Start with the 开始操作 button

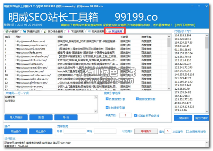click(16, 131)
